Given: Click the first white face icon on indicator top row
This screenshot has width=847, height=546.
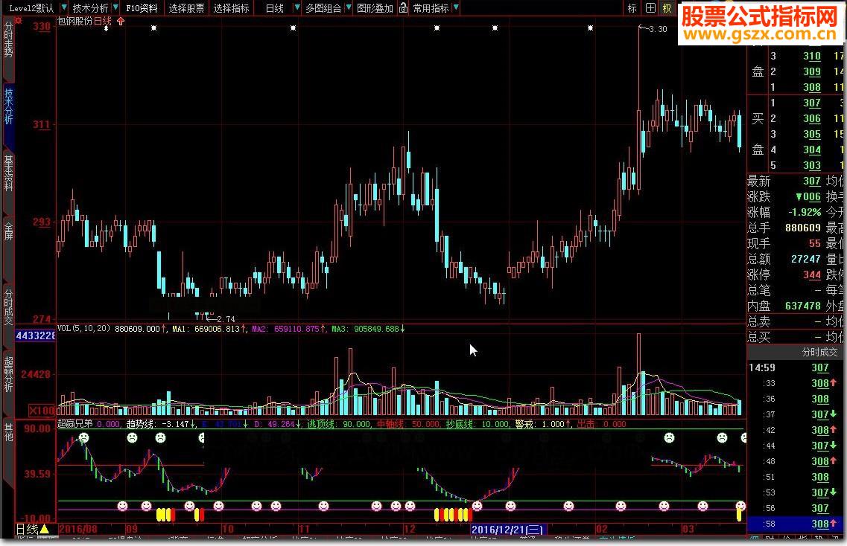Looking at the screenshot, I should coord(83,437).
